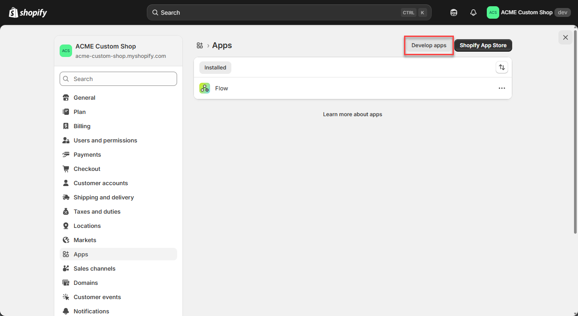Click the Apps page heading
578x316 pixels.
point(222,45)
